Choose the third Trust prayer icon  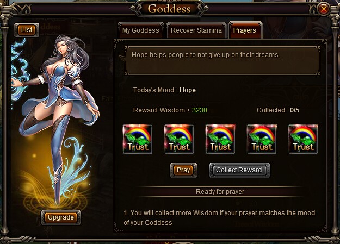tap(220, 139)
